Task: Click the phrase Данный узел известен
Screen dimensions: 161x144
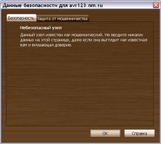Action: tap(42, 35)
